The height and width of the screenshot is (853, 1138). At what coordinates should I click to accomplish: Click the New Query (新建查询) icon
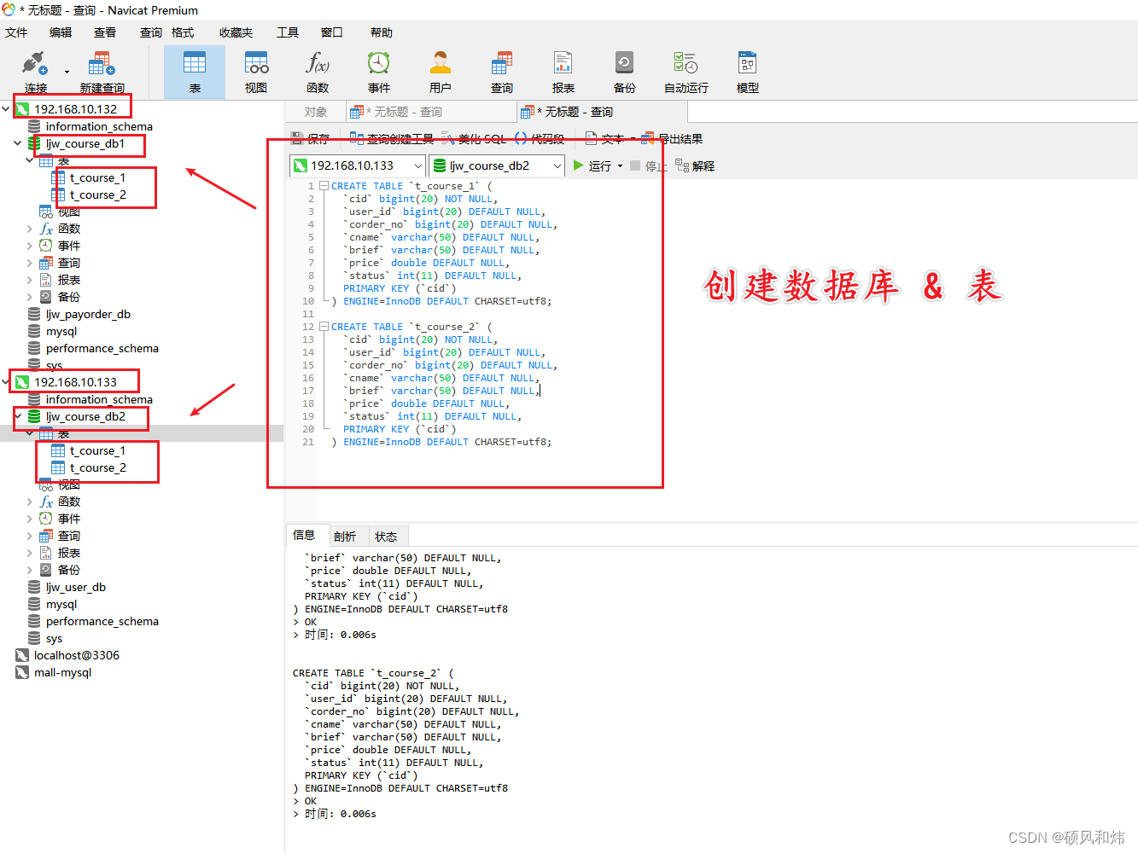tap(102, 72)
